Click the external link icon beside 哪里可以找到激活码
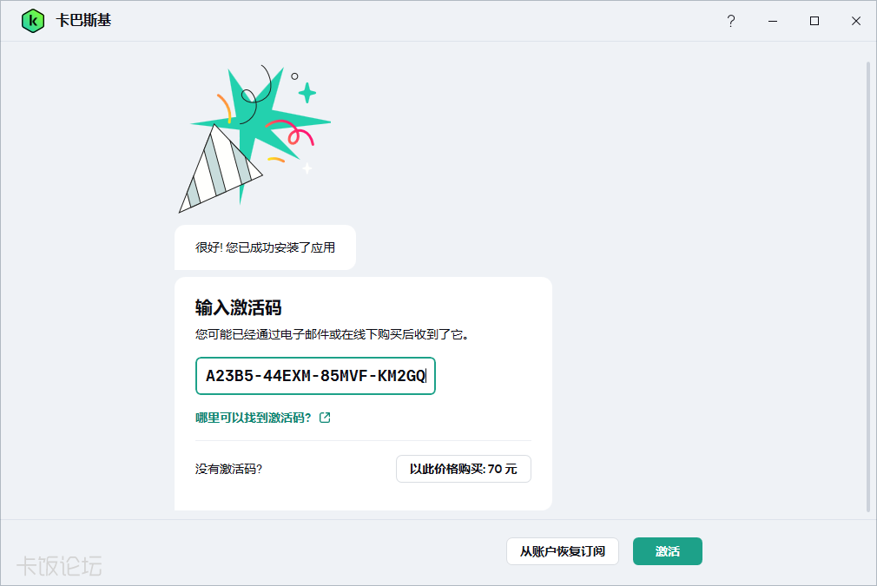 point(325,418)
